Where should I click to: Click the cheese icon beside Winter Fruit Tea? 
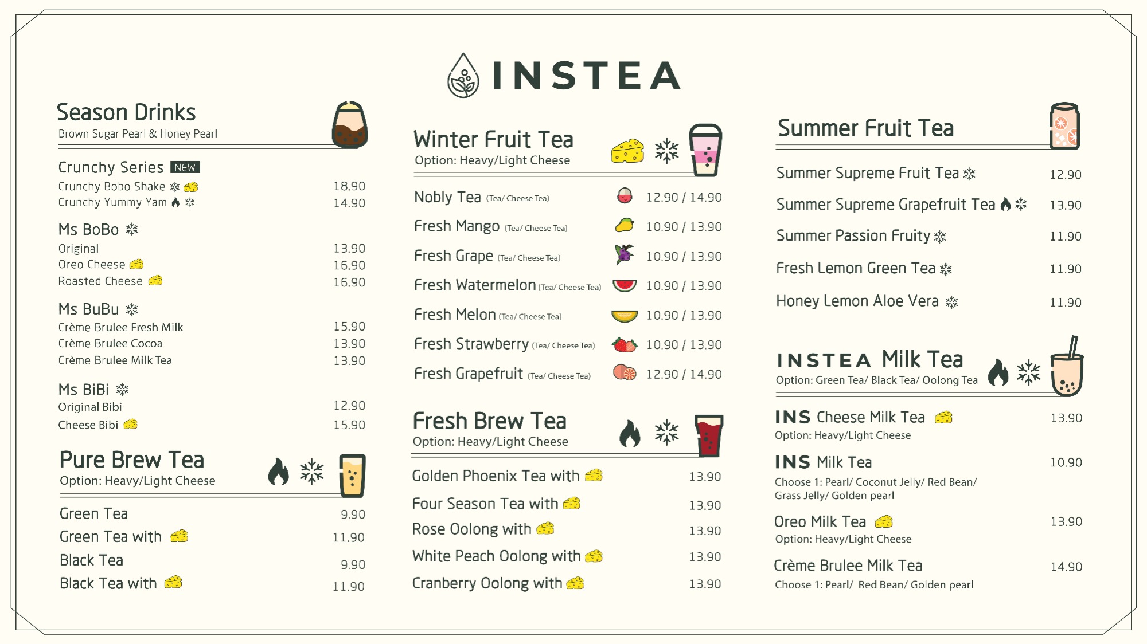627,151
